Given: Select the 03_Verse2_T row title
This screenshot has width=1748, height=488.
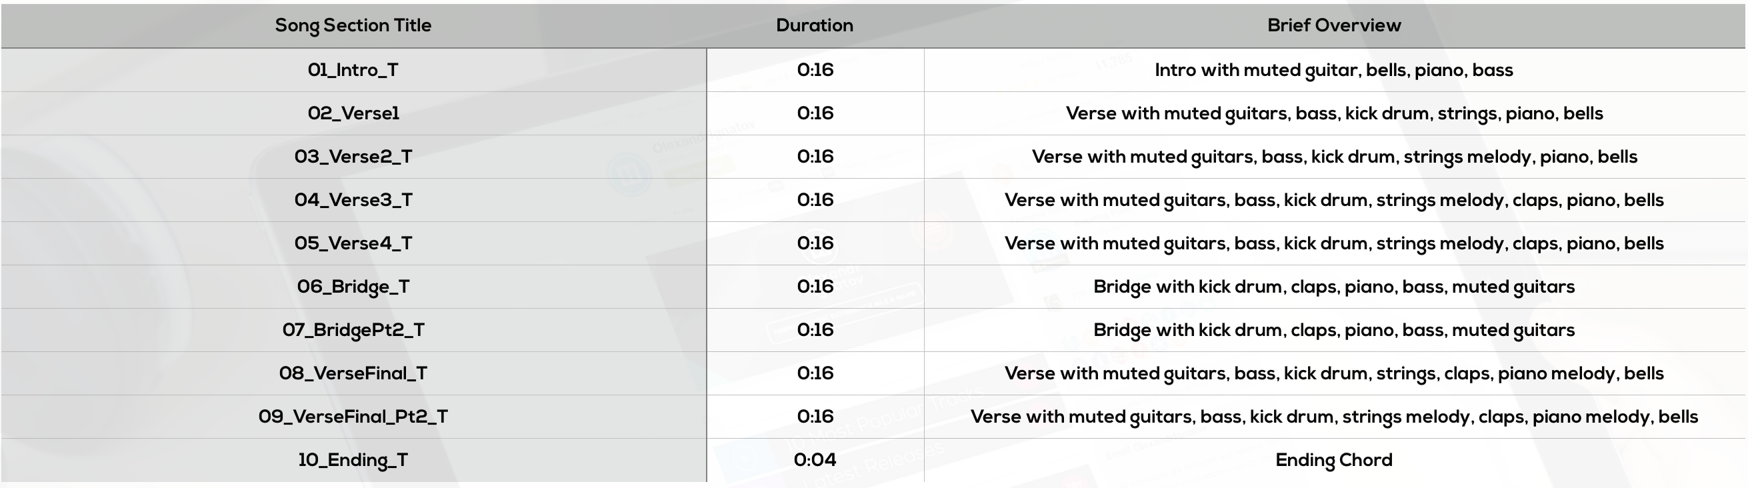Looking at the screenshot, I should [x=353, y=157].
